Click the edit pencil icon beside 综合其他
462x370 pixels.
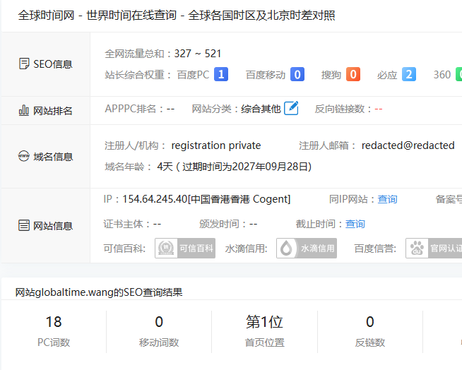pyautogui.click(x=291, y=108)
